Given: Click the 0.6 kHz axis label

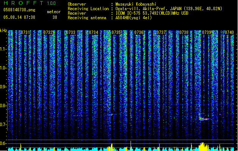Looking at the screenshot, I should [x=3, y=143].
